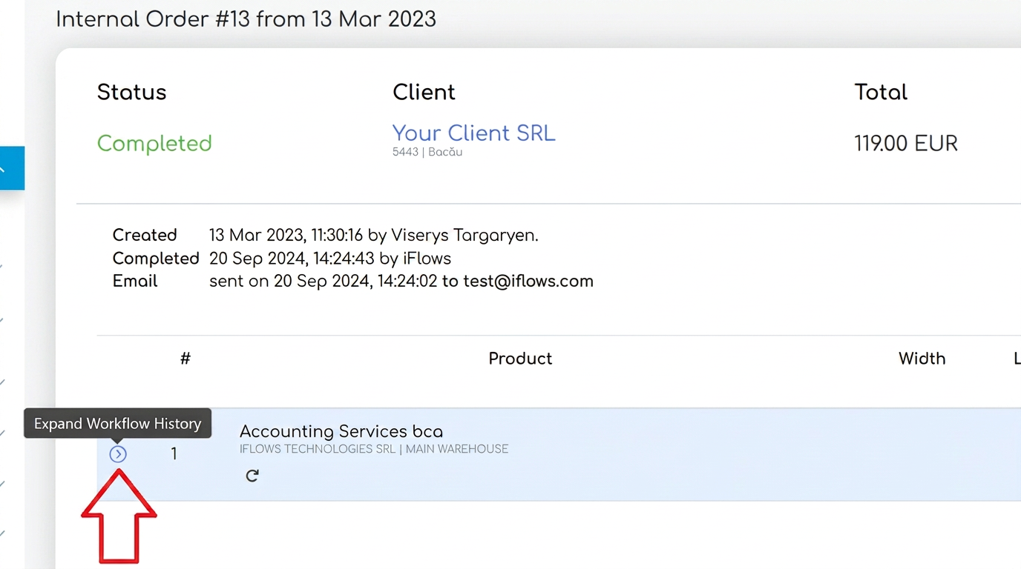Open the Your Client SRL link
This screenshot has height=569, width=1021.
point(473,133)
